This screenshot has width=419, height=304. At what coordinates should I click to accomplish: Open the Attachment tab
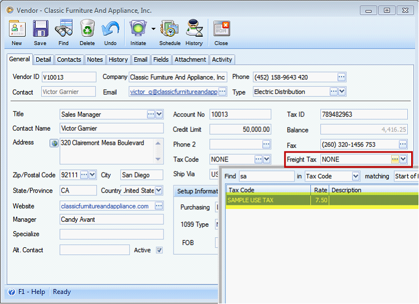[190, 60]
